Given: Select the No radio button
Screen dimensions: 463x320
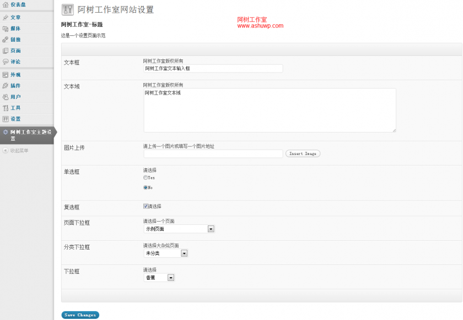Looking at the screenshot, I should (146, 187).
